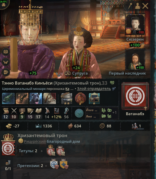The width and height of the screenshot is (156, 179).
Task: Select the Сюзерен portrait
Action: click(x=135, y=24)
